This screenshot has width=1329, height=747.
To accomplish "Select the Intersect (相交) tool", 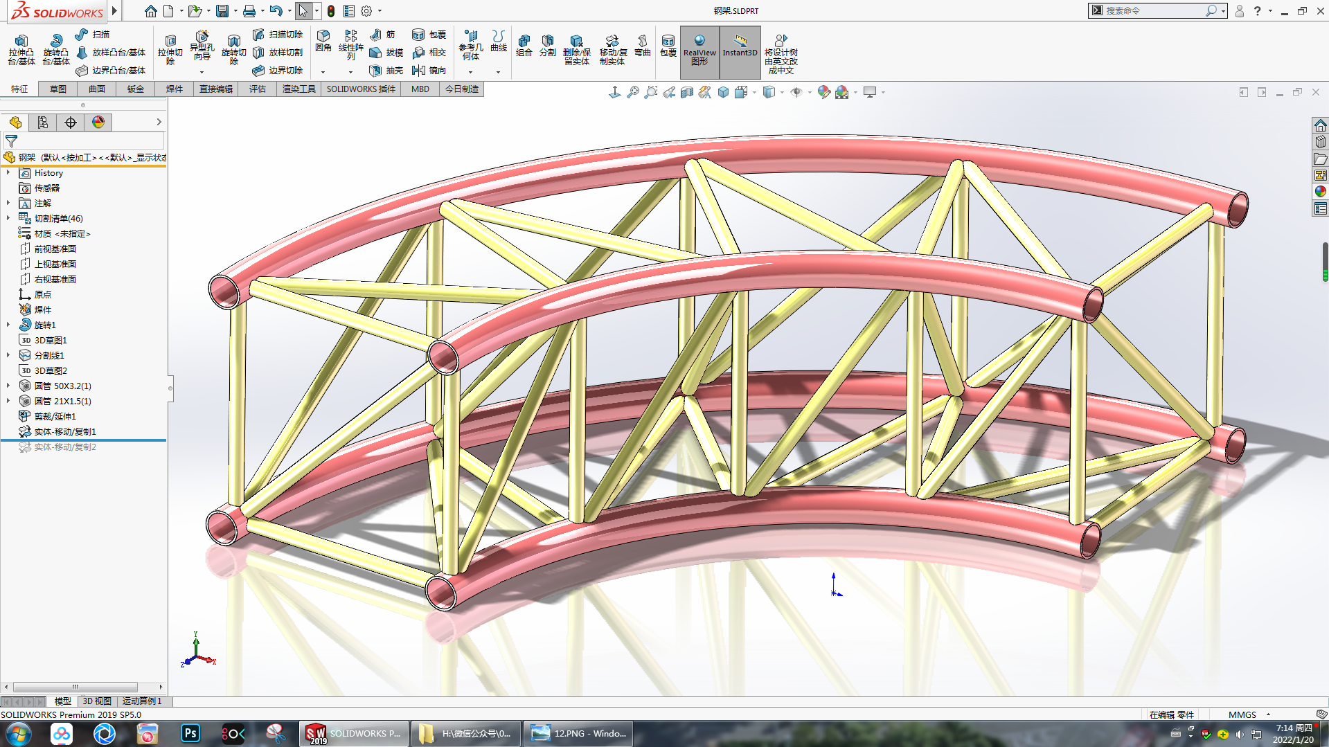I will (429, 53).
